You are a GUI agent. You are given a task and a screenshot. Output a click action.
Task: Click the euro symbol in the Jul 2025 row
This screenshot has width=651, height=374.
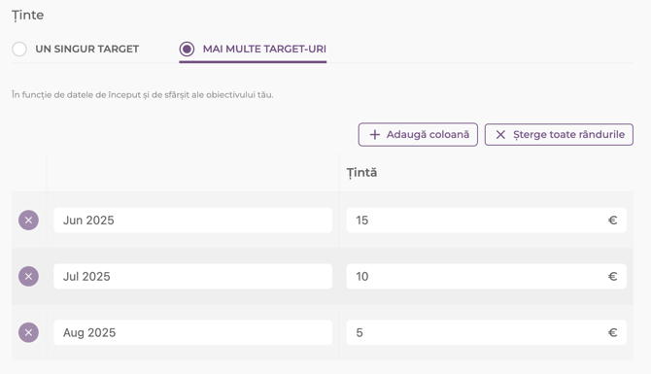click(x=612, y=277)
